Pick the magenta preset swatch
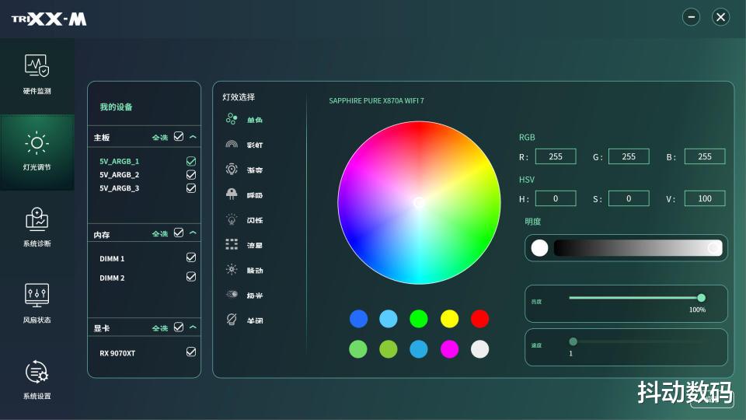This screenshot has width=746, height=420. click(449, 349)
